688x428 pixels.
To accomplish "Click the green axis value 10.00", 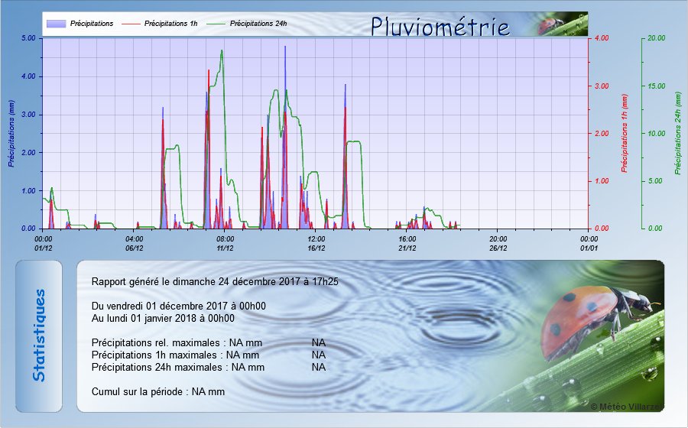I will tap(657, 133).
